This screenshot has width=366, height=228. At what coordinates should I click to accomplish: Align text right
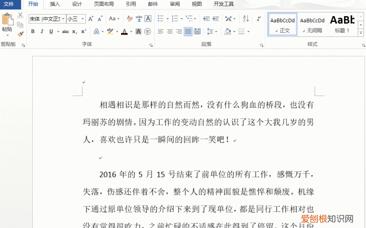pyautogui.click(x=179, y=31)
